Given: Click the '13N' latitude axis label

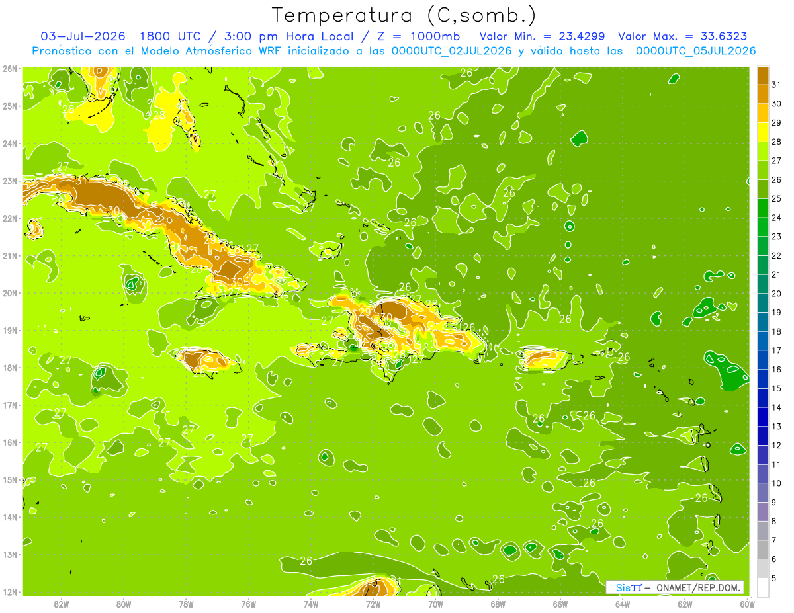Looking at the screenshot, I should click(9, 555).
